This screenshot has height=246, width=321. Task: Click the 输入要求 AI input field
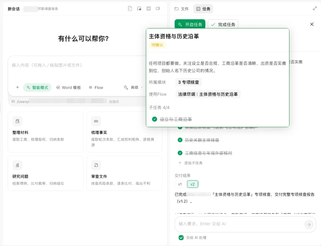[240, 224]
